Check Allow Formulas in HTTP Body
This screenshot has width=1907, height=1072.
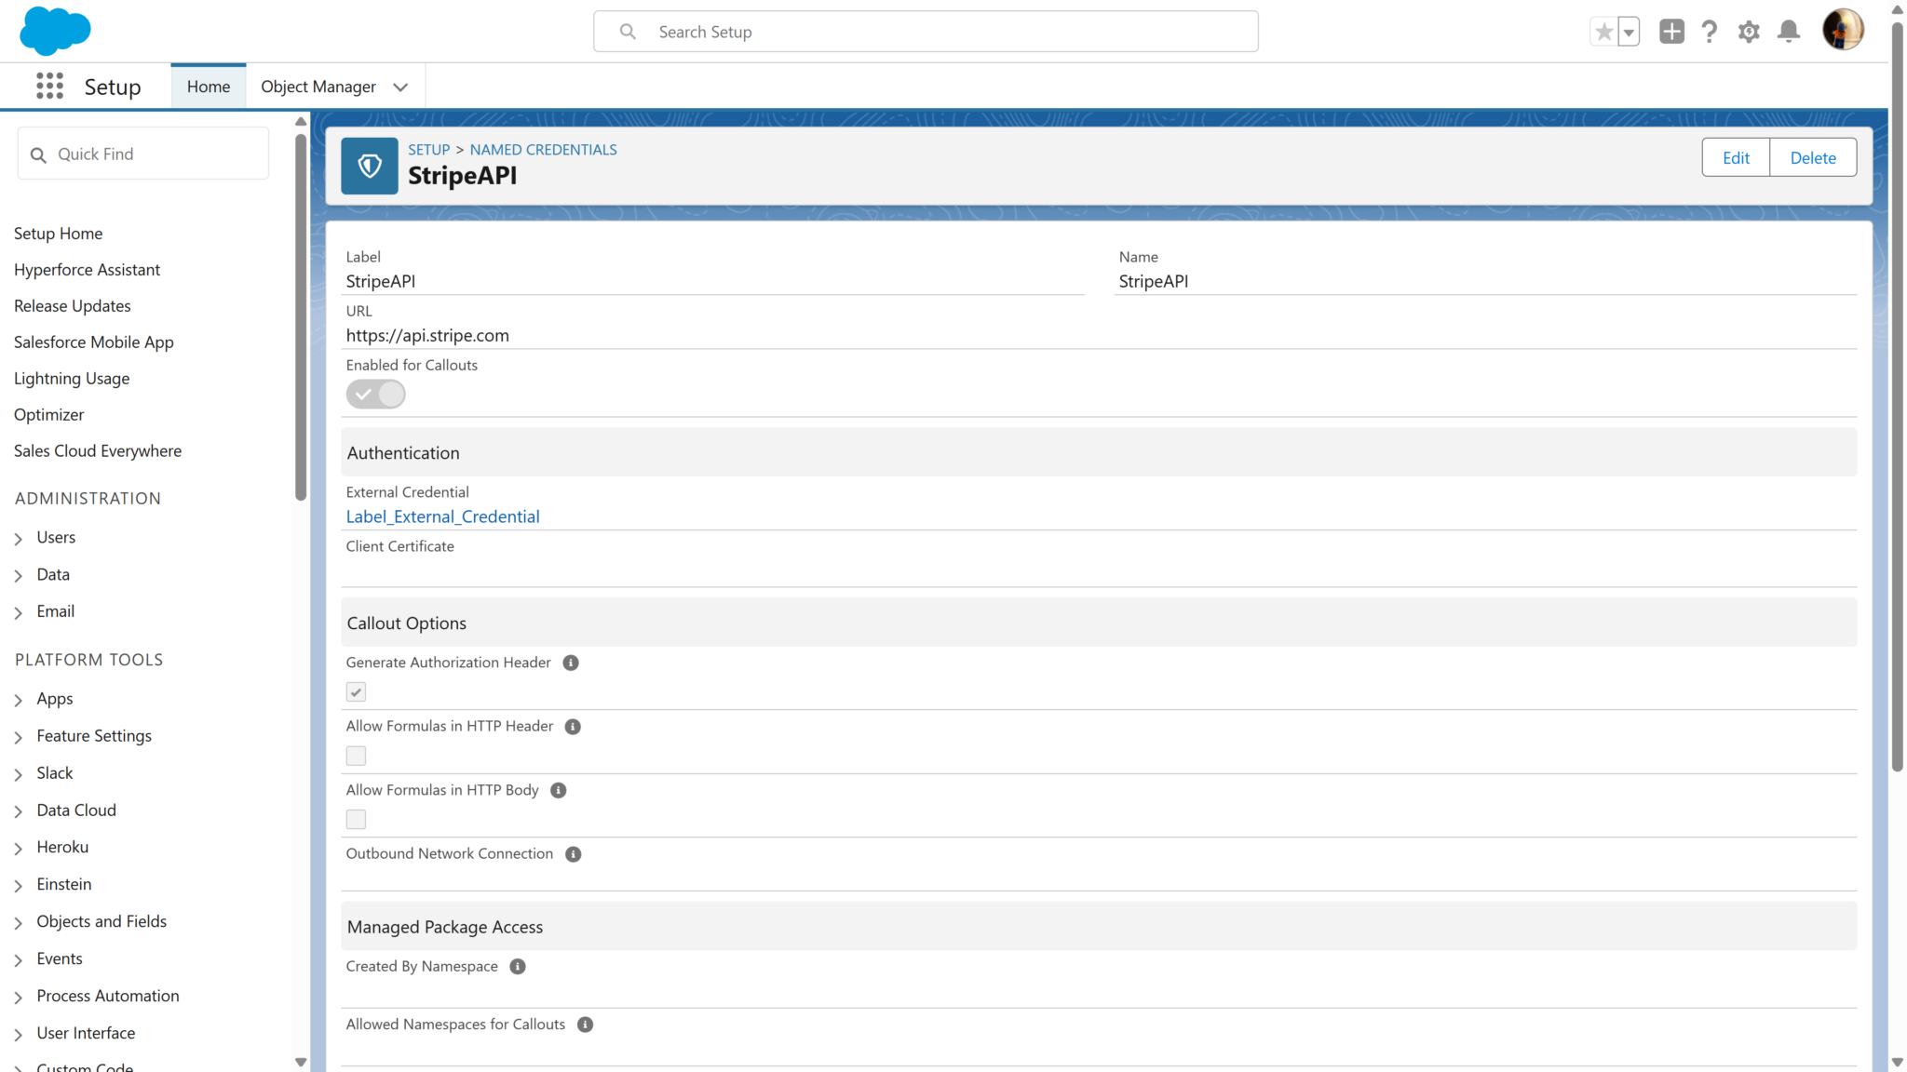click(356, 820)
